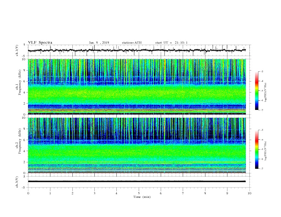The image size is (281, 217).
Task: Click the 'ch.3(V)' axis label
Action: (x=17, y=182)
